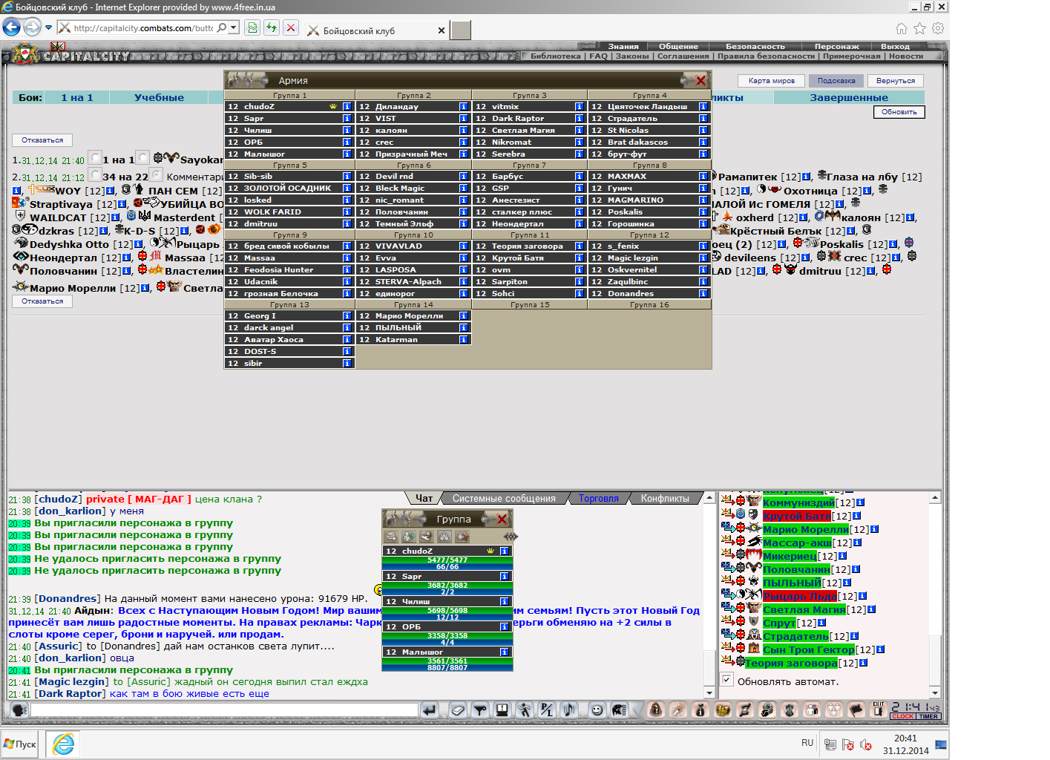
Task: Open info icon for Малышог in Группа panel
Action: (504, 652)
